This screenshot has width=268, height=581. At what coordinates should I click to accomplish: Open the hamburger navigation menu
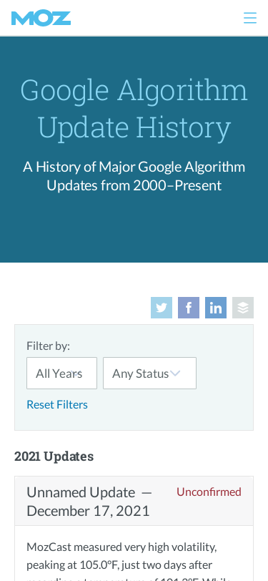click(250, 18)
